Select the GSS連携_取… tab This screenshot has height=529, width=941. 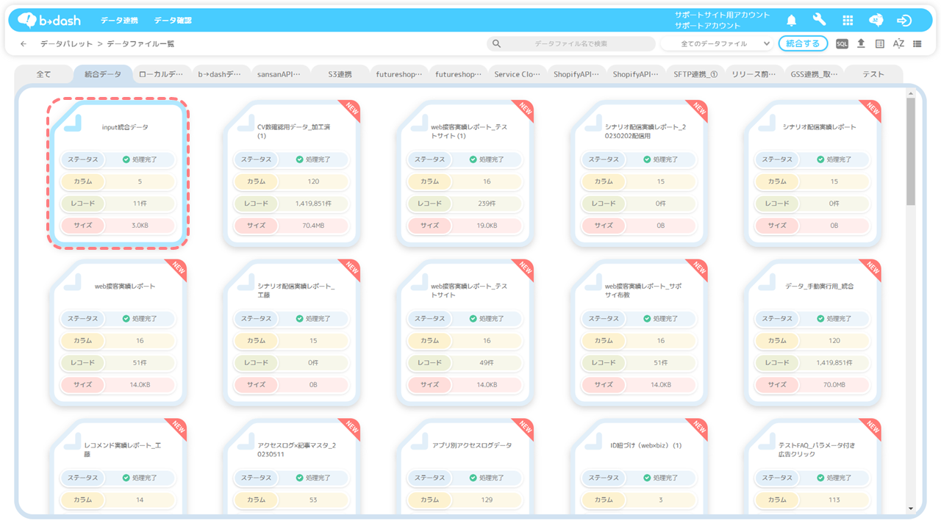coord(814,74)
